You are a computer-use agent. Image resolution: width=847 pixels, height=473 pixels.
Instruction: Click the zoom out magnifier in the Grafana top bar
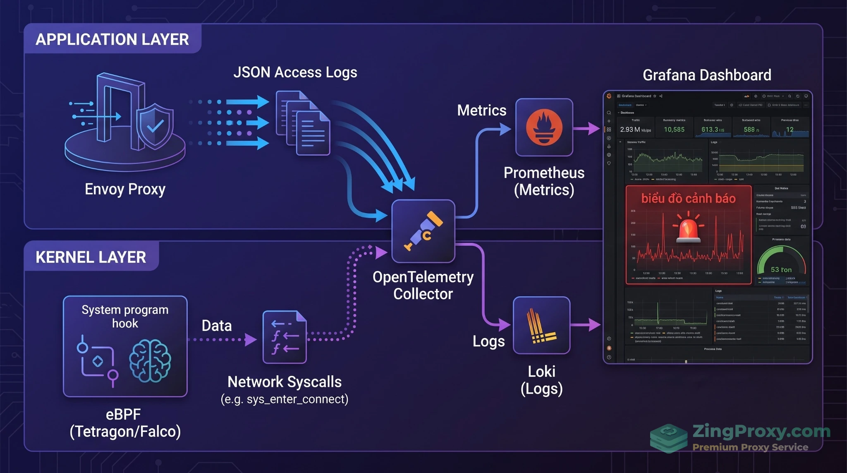tap(790, 96)
